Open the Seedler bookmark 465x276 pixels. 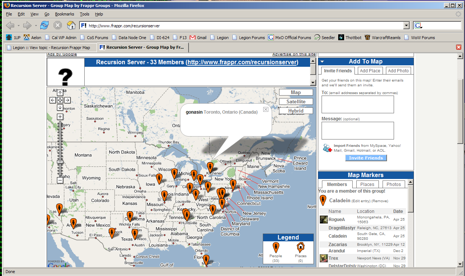point(325,38)
